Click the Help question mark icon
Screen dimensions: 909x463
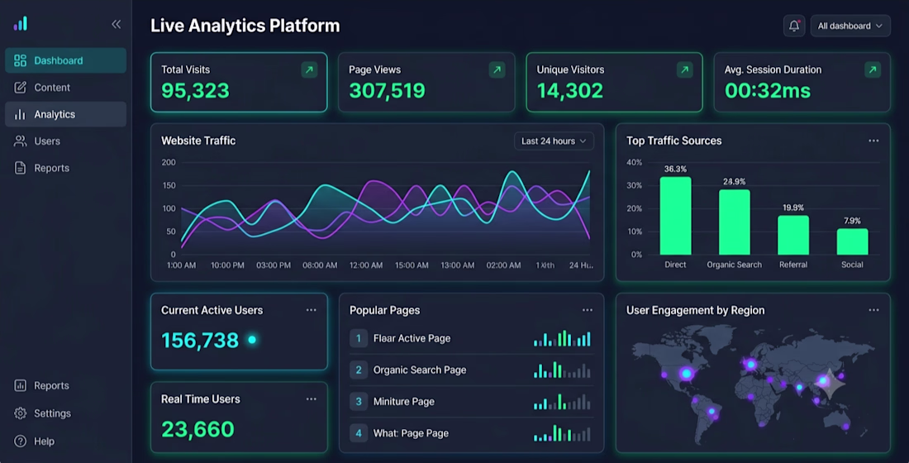click(21, 441)
